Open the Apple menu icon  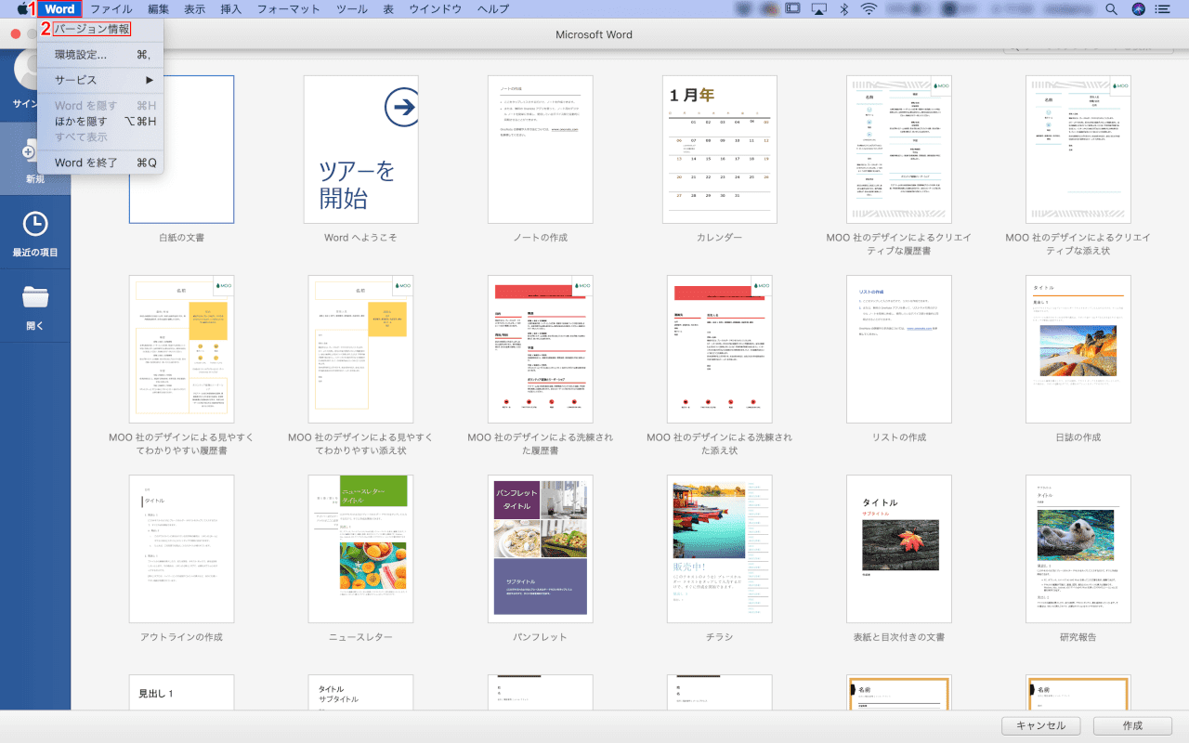click(21, 8)
